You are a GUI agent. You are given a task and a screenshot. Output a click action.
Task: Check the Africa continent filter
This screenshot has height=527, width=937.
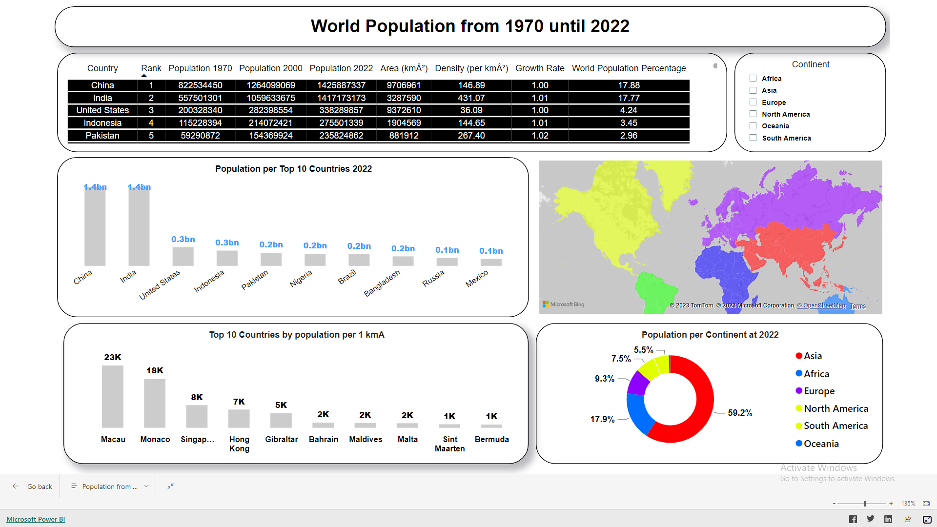click(x=753, y=79)
